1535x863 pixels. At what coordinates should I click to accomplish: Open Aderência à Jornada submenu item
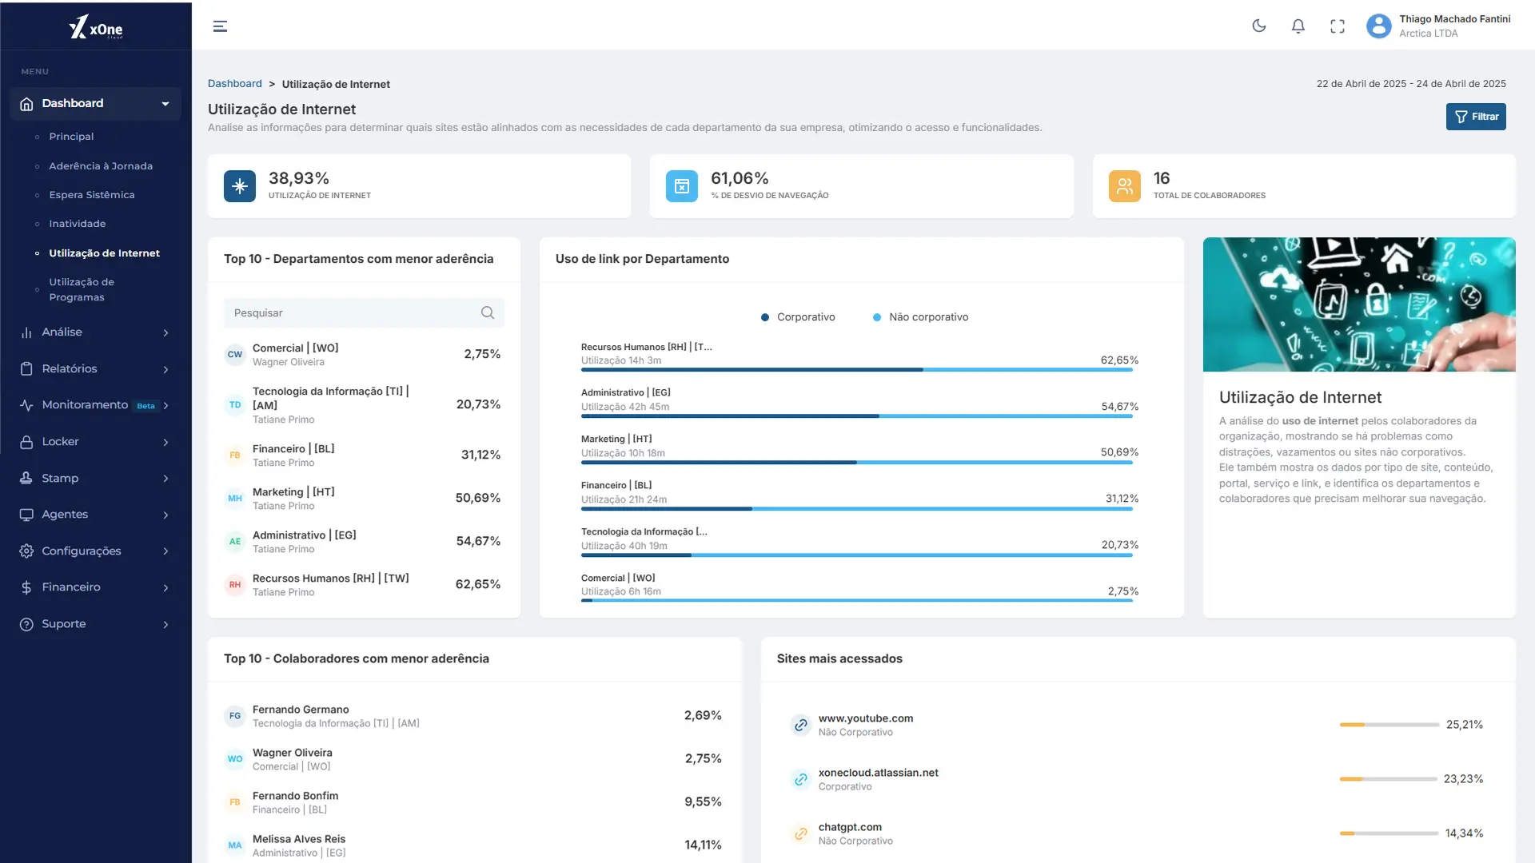101,166
